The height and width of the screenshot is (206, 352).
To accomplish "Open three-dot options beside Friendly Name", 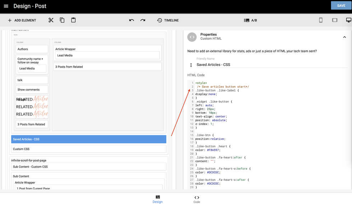I will point(191,65).
